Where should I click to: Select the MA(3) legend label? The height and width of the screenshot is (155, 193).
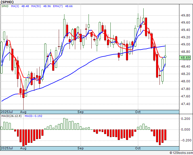tap(15, 6)
